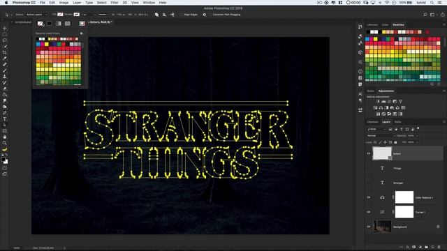
Task: Open the Window menu
Action: coord(149,3)
